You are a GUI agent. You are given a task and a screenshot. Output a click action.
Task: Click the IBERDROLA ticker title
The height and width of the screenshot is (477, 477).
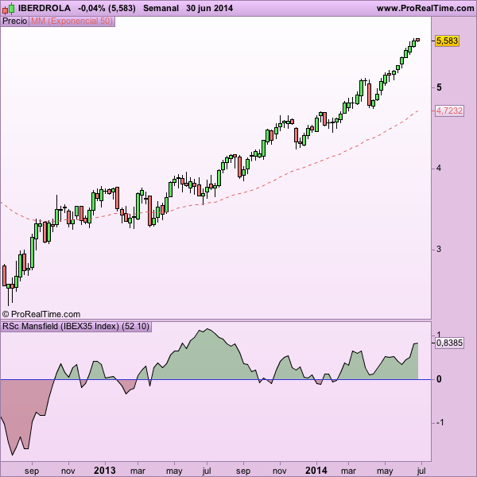45,8
